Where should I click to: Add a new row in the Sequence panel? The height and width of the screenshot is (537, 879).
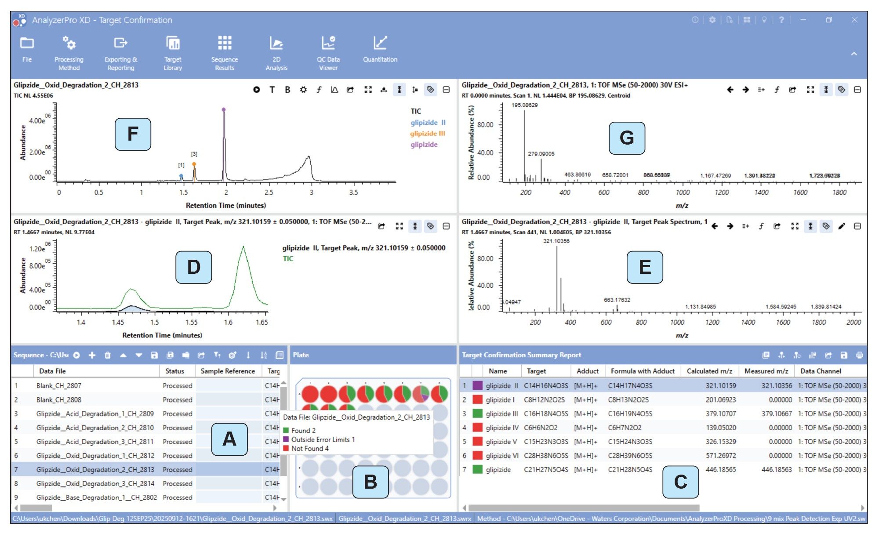coord(92,355)
